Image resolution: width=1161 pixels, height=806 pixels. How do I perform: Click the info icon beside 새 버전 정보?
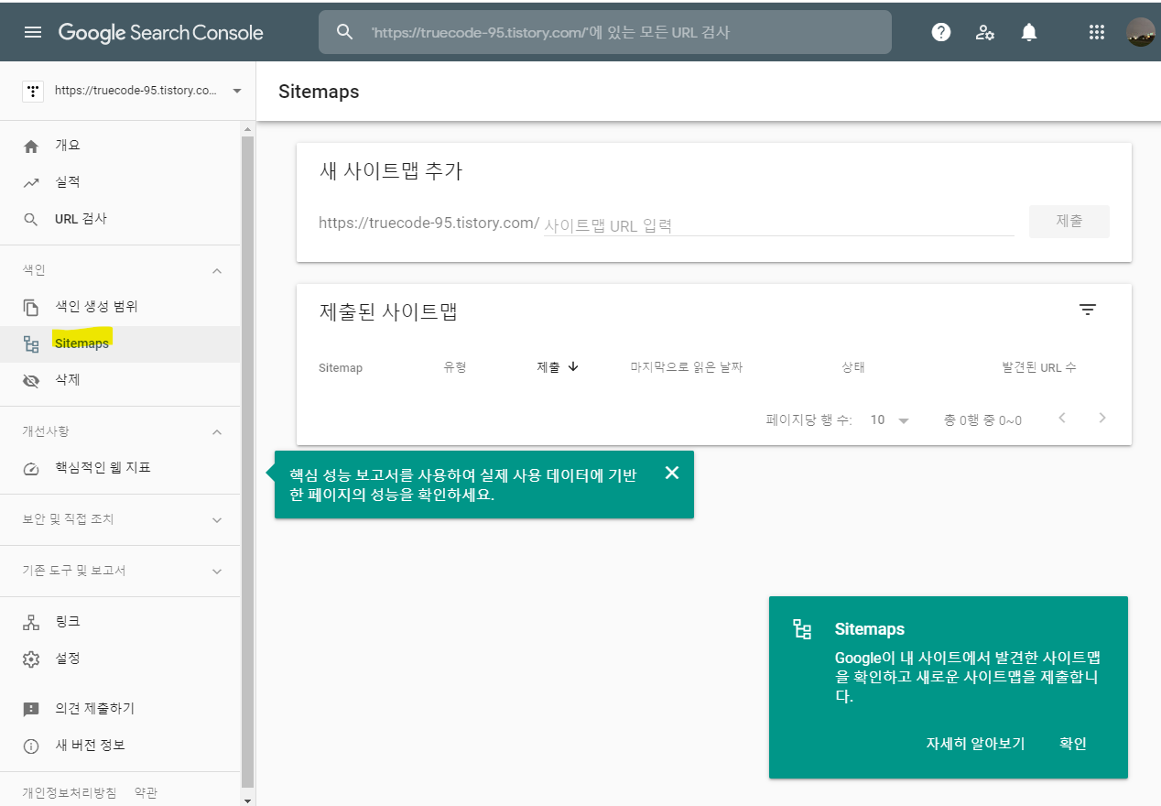[31, 746]
